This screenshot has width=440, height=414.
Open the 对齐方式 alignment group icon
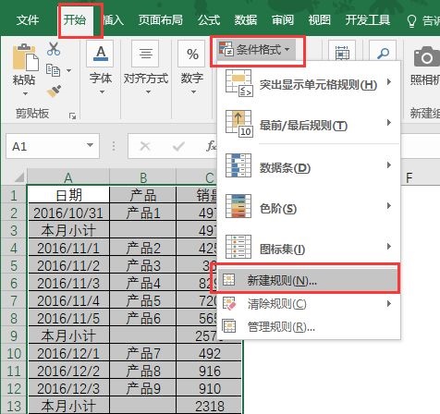(145, 54)
